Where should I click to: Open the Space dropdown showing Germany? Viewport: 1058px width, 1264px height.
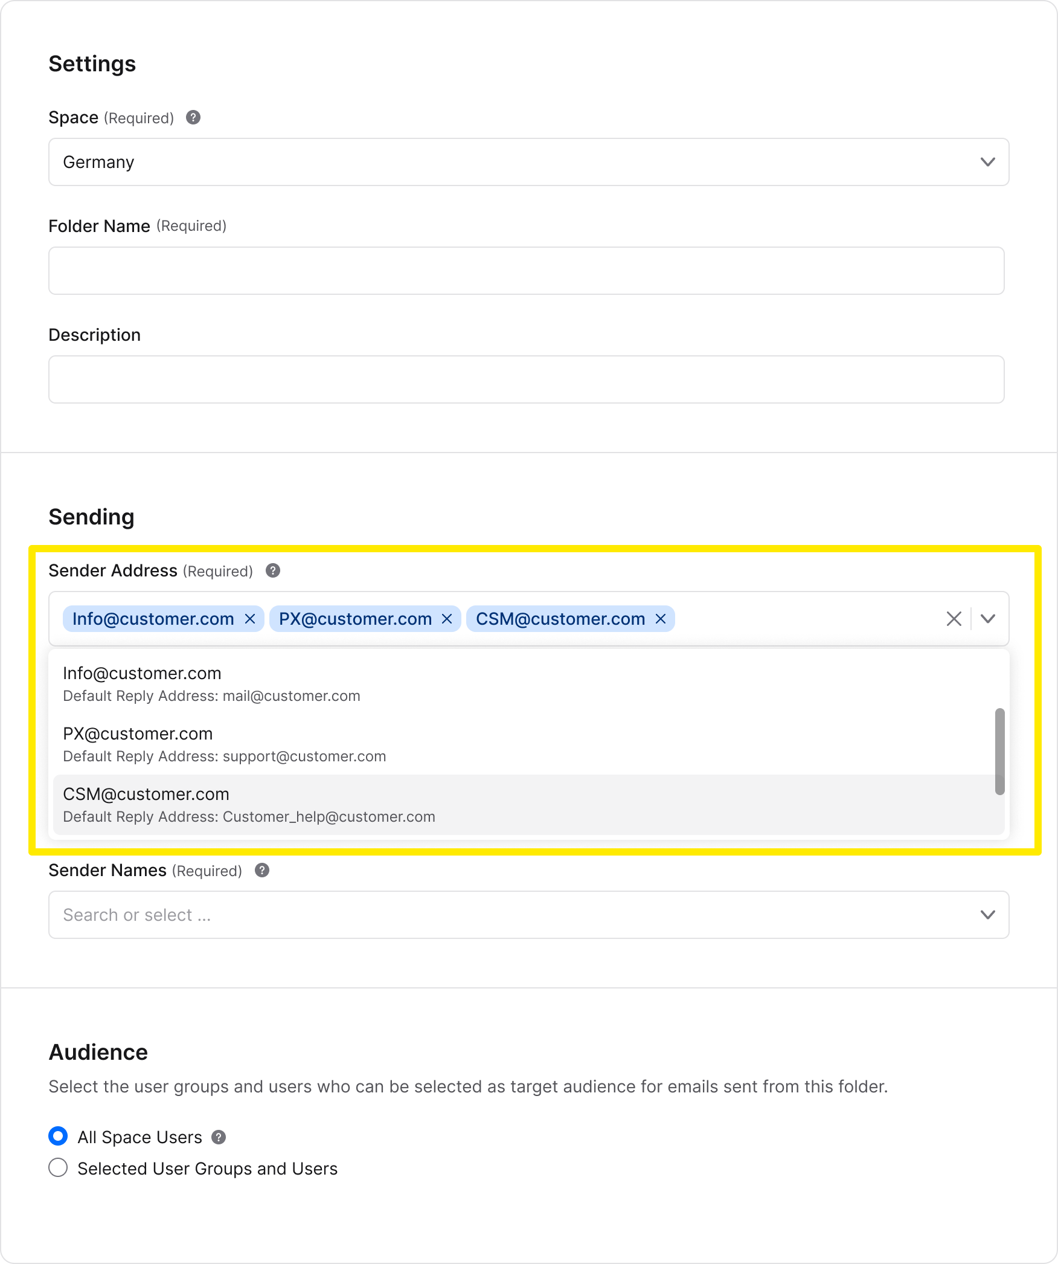pyautogui.click(x=528, y=162)
